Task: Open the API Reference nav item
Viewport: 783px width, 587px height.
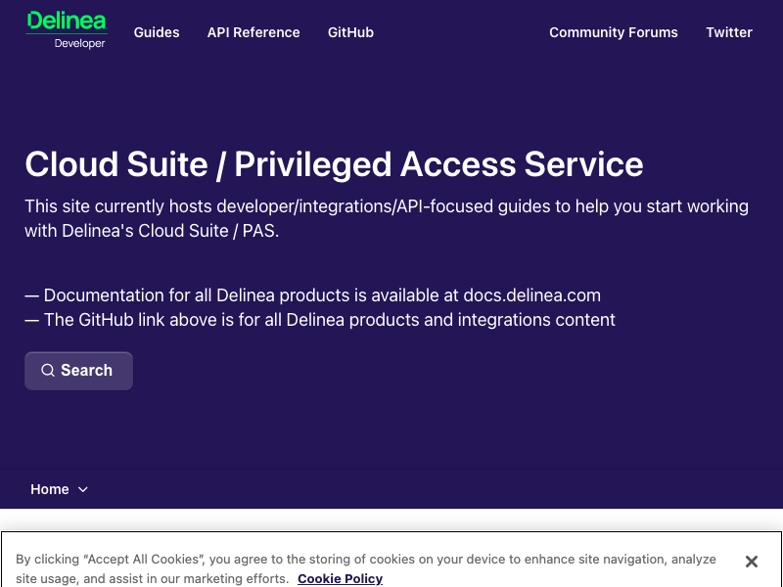Action: point(253,32)
